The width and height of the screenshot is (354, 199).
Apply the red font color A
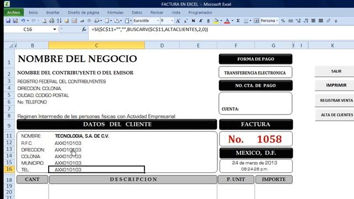pos(227,21)
